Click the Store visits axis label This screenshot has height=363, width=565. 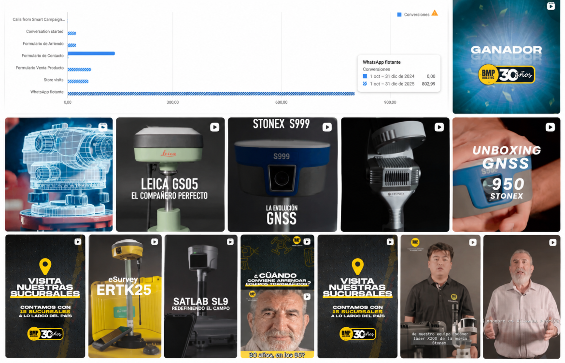[x=54, y=80]
